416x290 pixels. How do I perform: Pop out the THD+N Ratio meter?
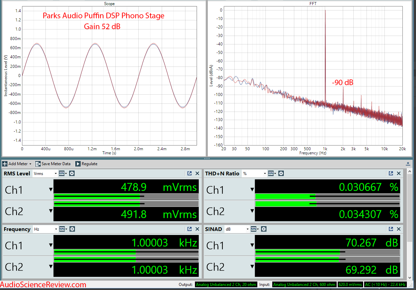(391, 173)
